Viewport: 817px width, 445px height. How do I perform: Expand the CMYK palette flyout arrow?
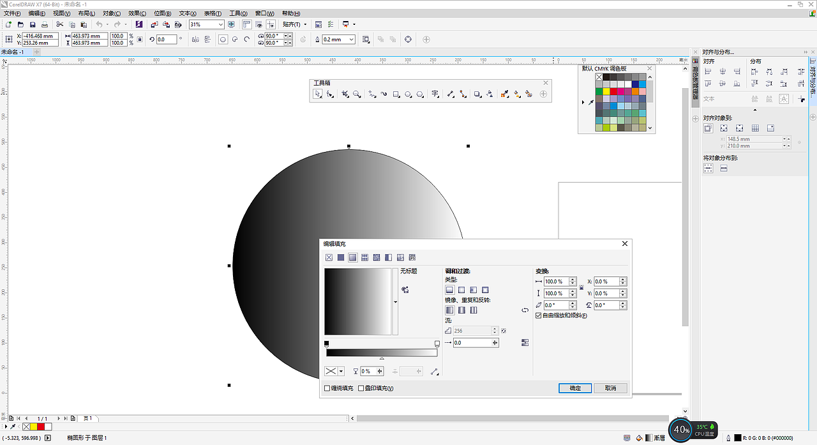[583, 102]
